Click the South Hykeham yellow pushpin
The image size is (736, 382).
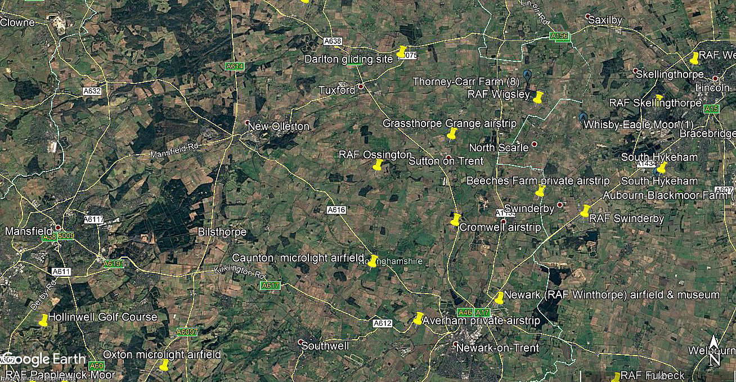(661, 168)
